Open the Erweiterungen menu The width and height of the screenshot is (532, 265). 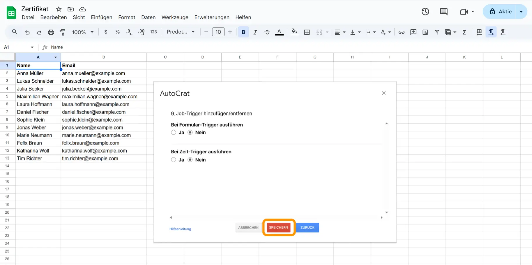[x=212, y=17]
